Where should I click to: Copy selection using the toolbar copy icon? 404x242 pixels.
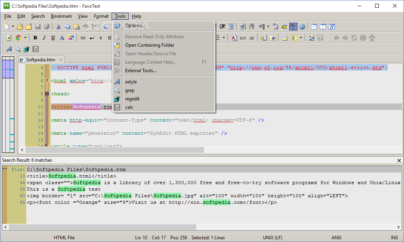coord(67,27)
